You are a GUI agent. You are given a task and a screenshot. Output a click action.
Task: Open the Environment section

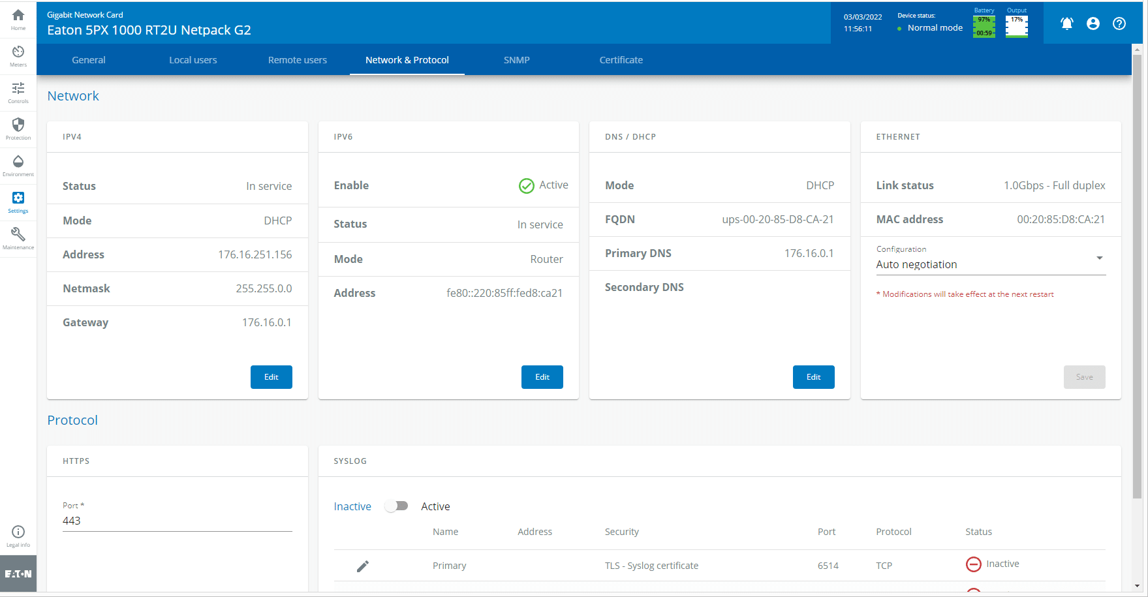[18, 166]
